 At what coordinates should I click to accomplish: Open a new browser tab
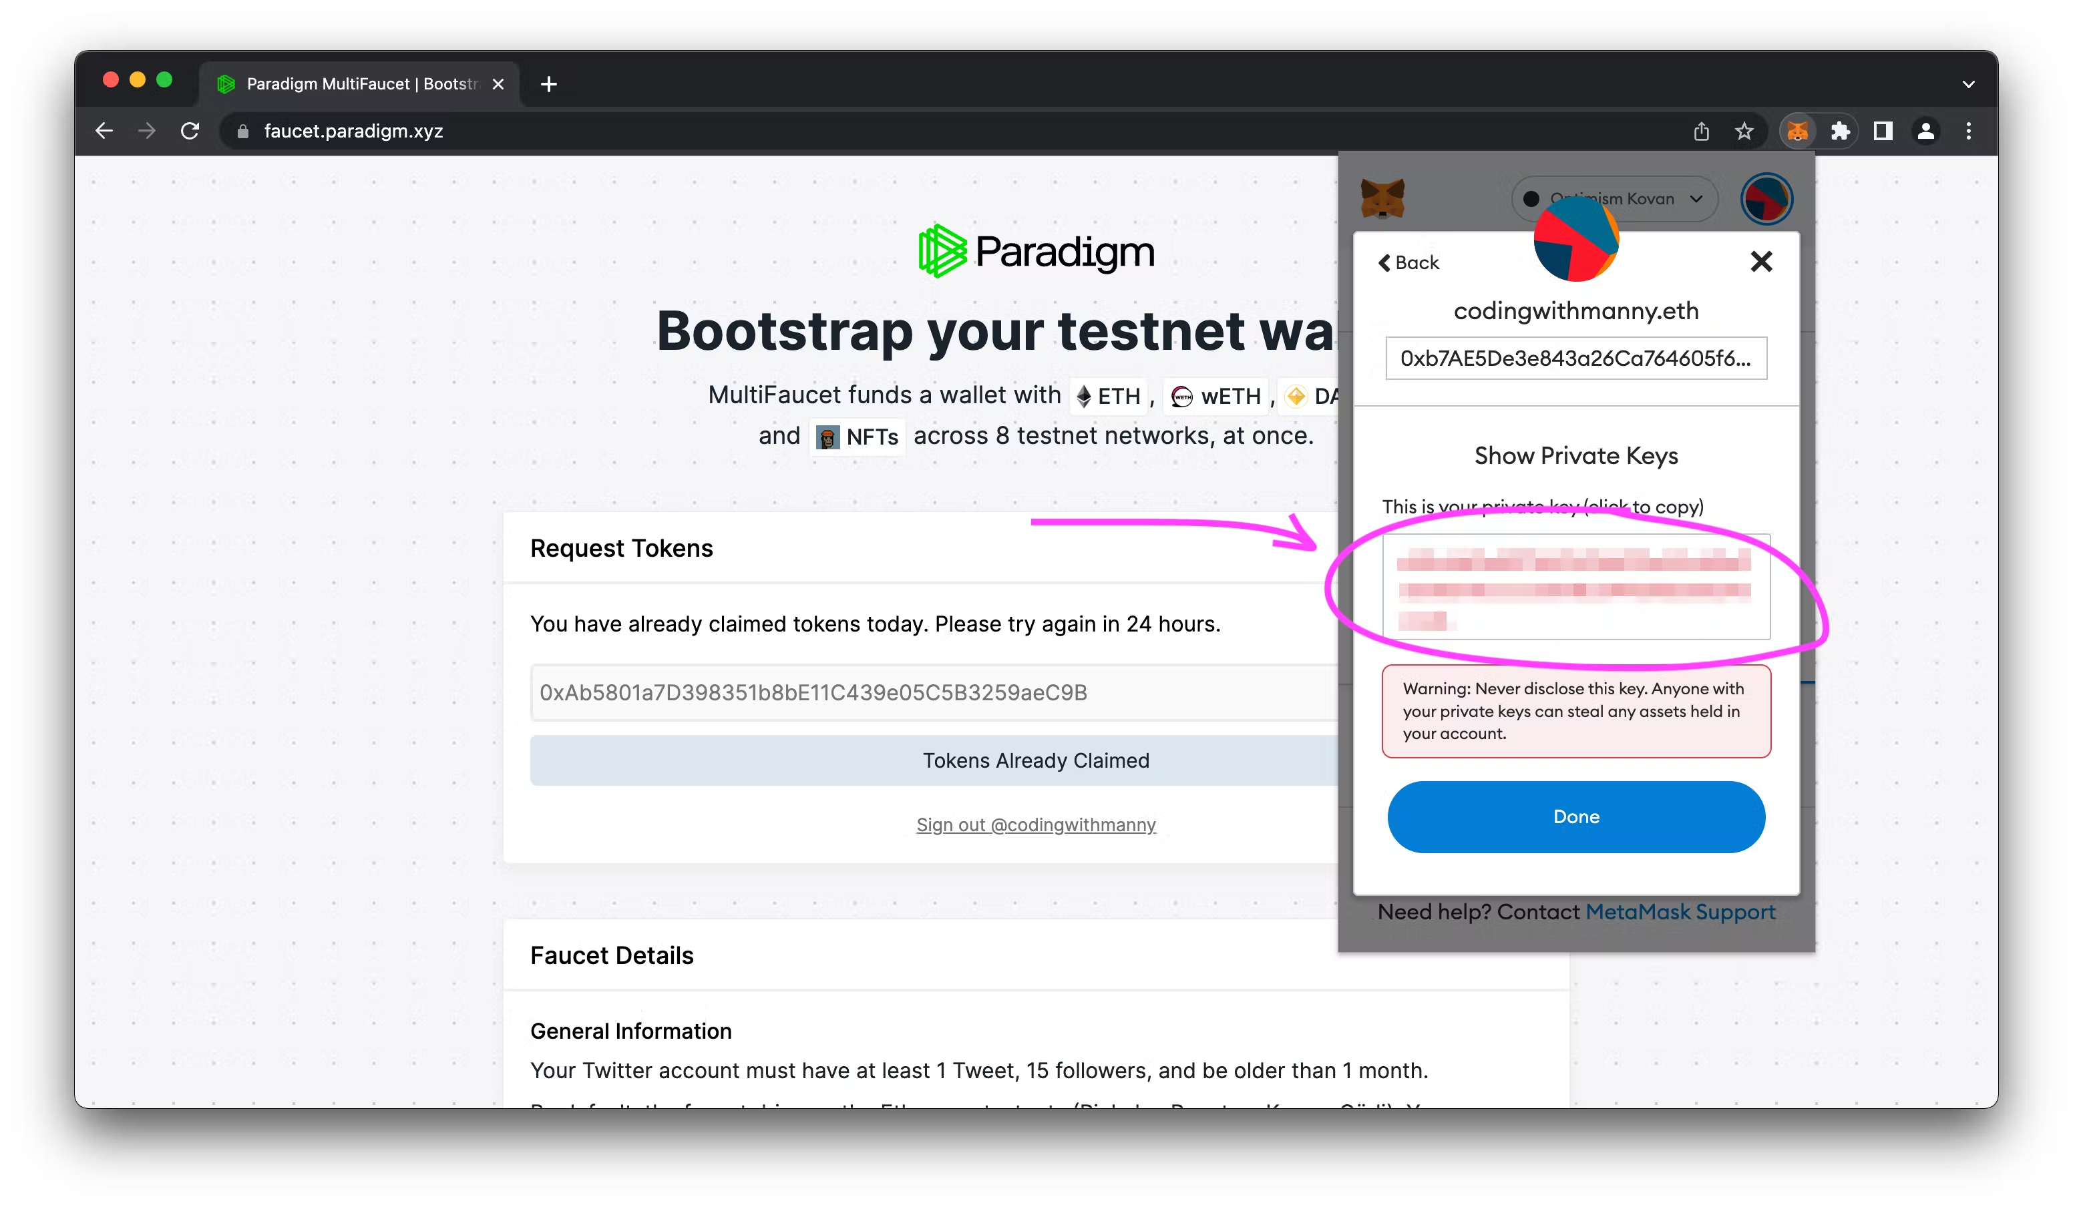pyautogui.click(x=549, y=84)
